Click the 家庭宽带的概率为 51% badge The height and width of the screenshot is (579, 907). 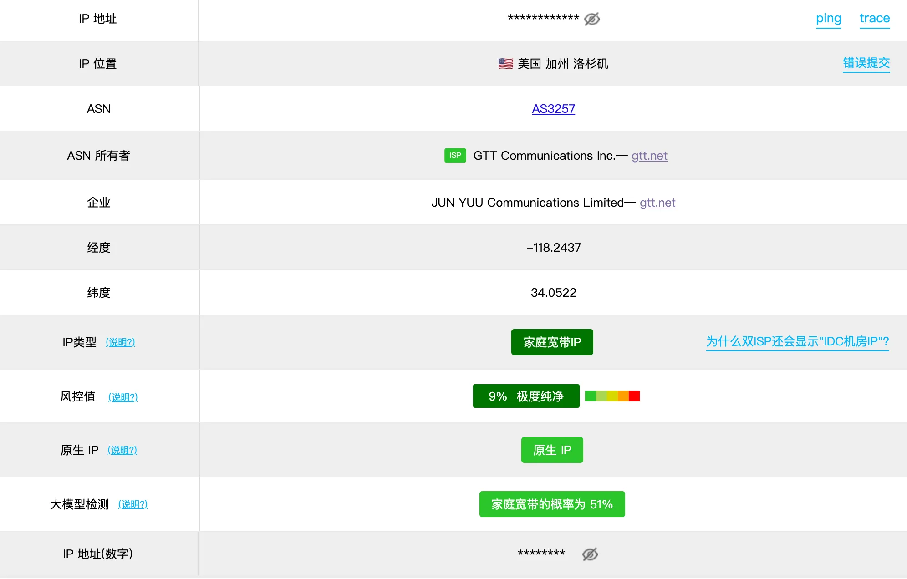pos(552,504)
